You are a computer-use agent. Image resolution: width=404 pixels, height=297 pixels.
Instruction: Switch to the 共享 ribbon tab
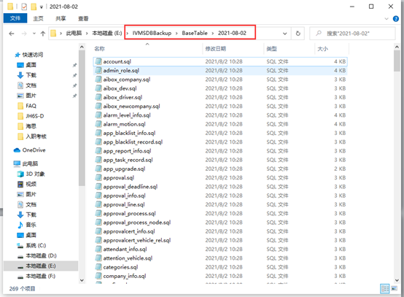point(61,18)
